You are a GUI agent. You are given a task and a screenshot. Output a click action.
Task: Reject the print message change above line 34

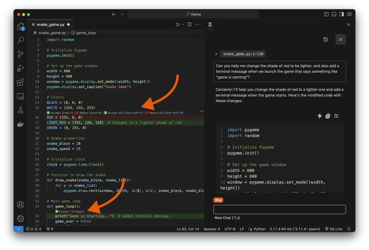click(x=78, y=211)
